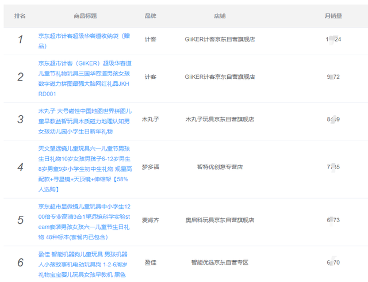Screen dimensions: 368x282
Task: Click monthly sales value for 木丸子 row
Action: coord(333,119)
